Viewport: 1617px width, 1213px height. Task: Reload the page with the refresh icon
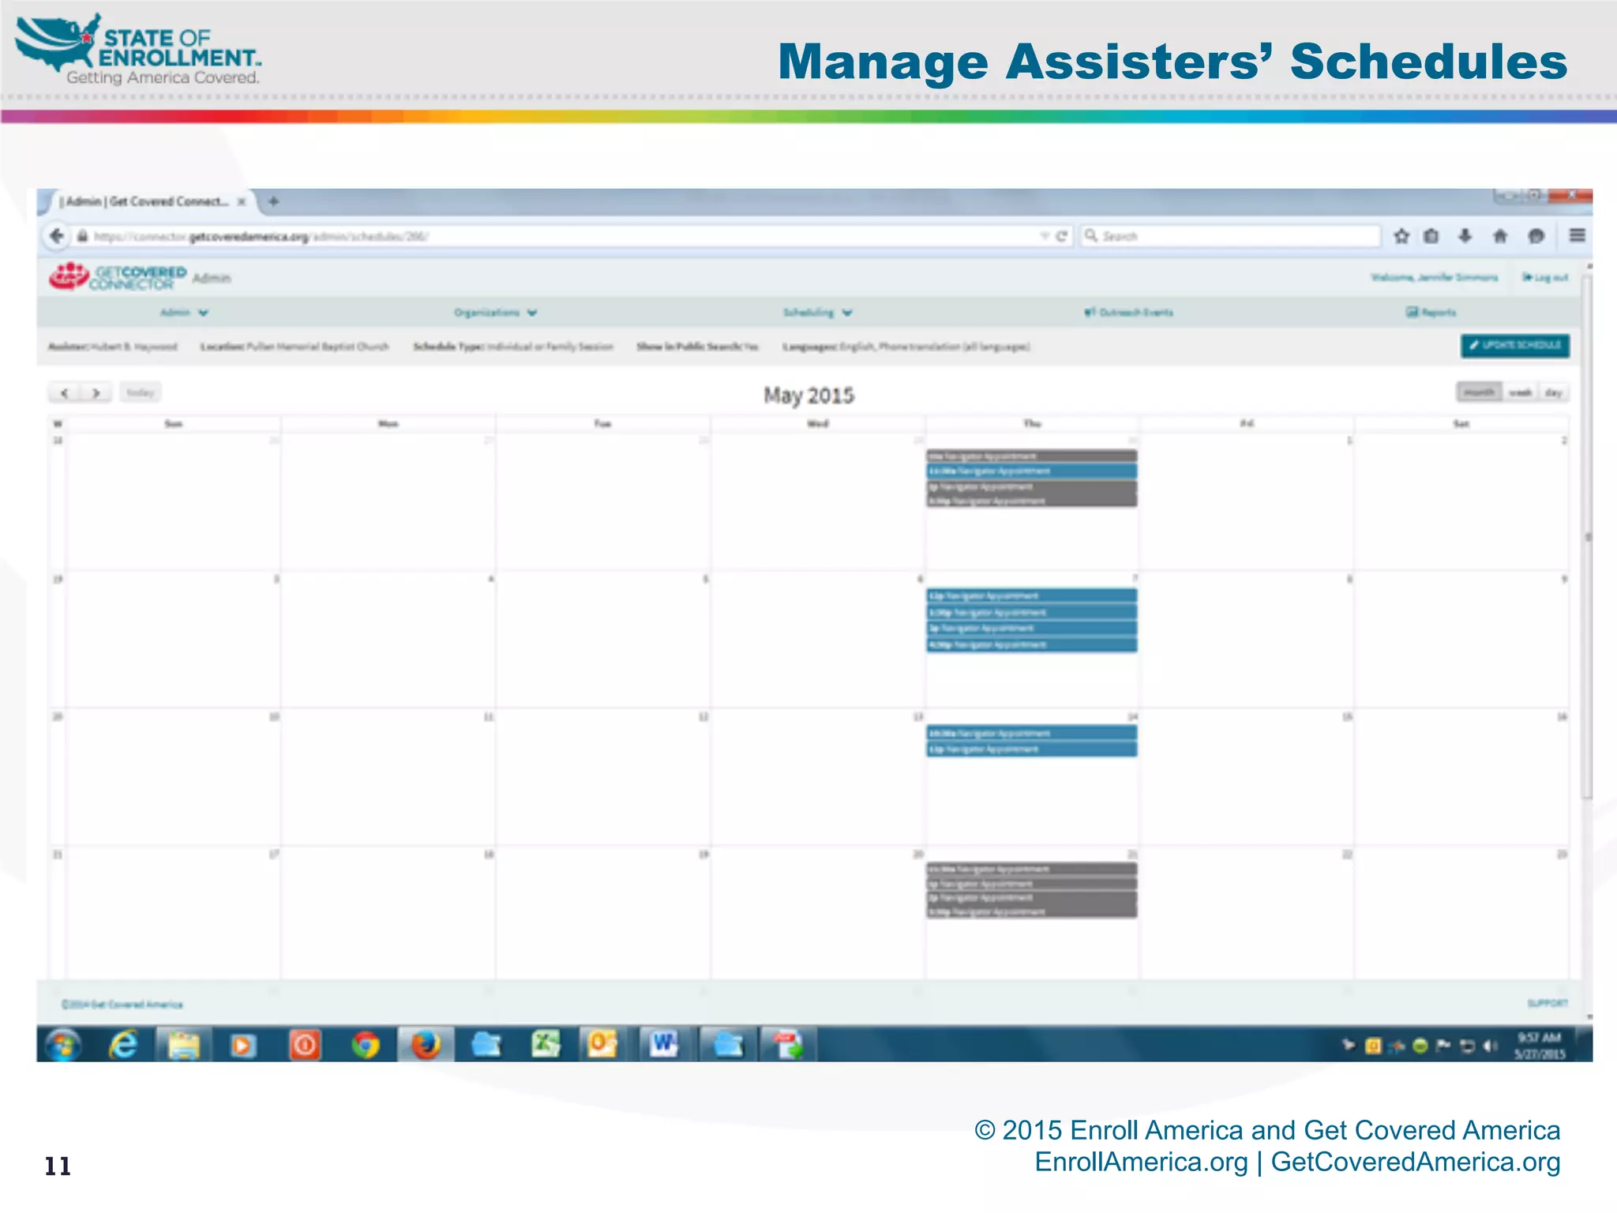tap(1062, 236)
